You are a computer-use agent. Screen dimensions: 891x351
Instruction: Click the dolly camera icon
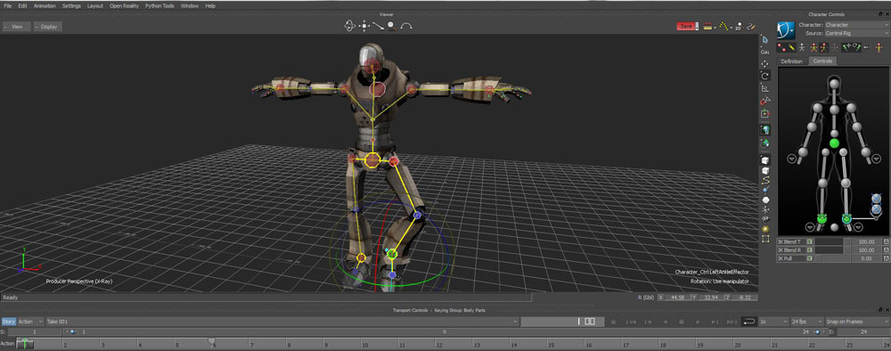[x=378, y=26]
